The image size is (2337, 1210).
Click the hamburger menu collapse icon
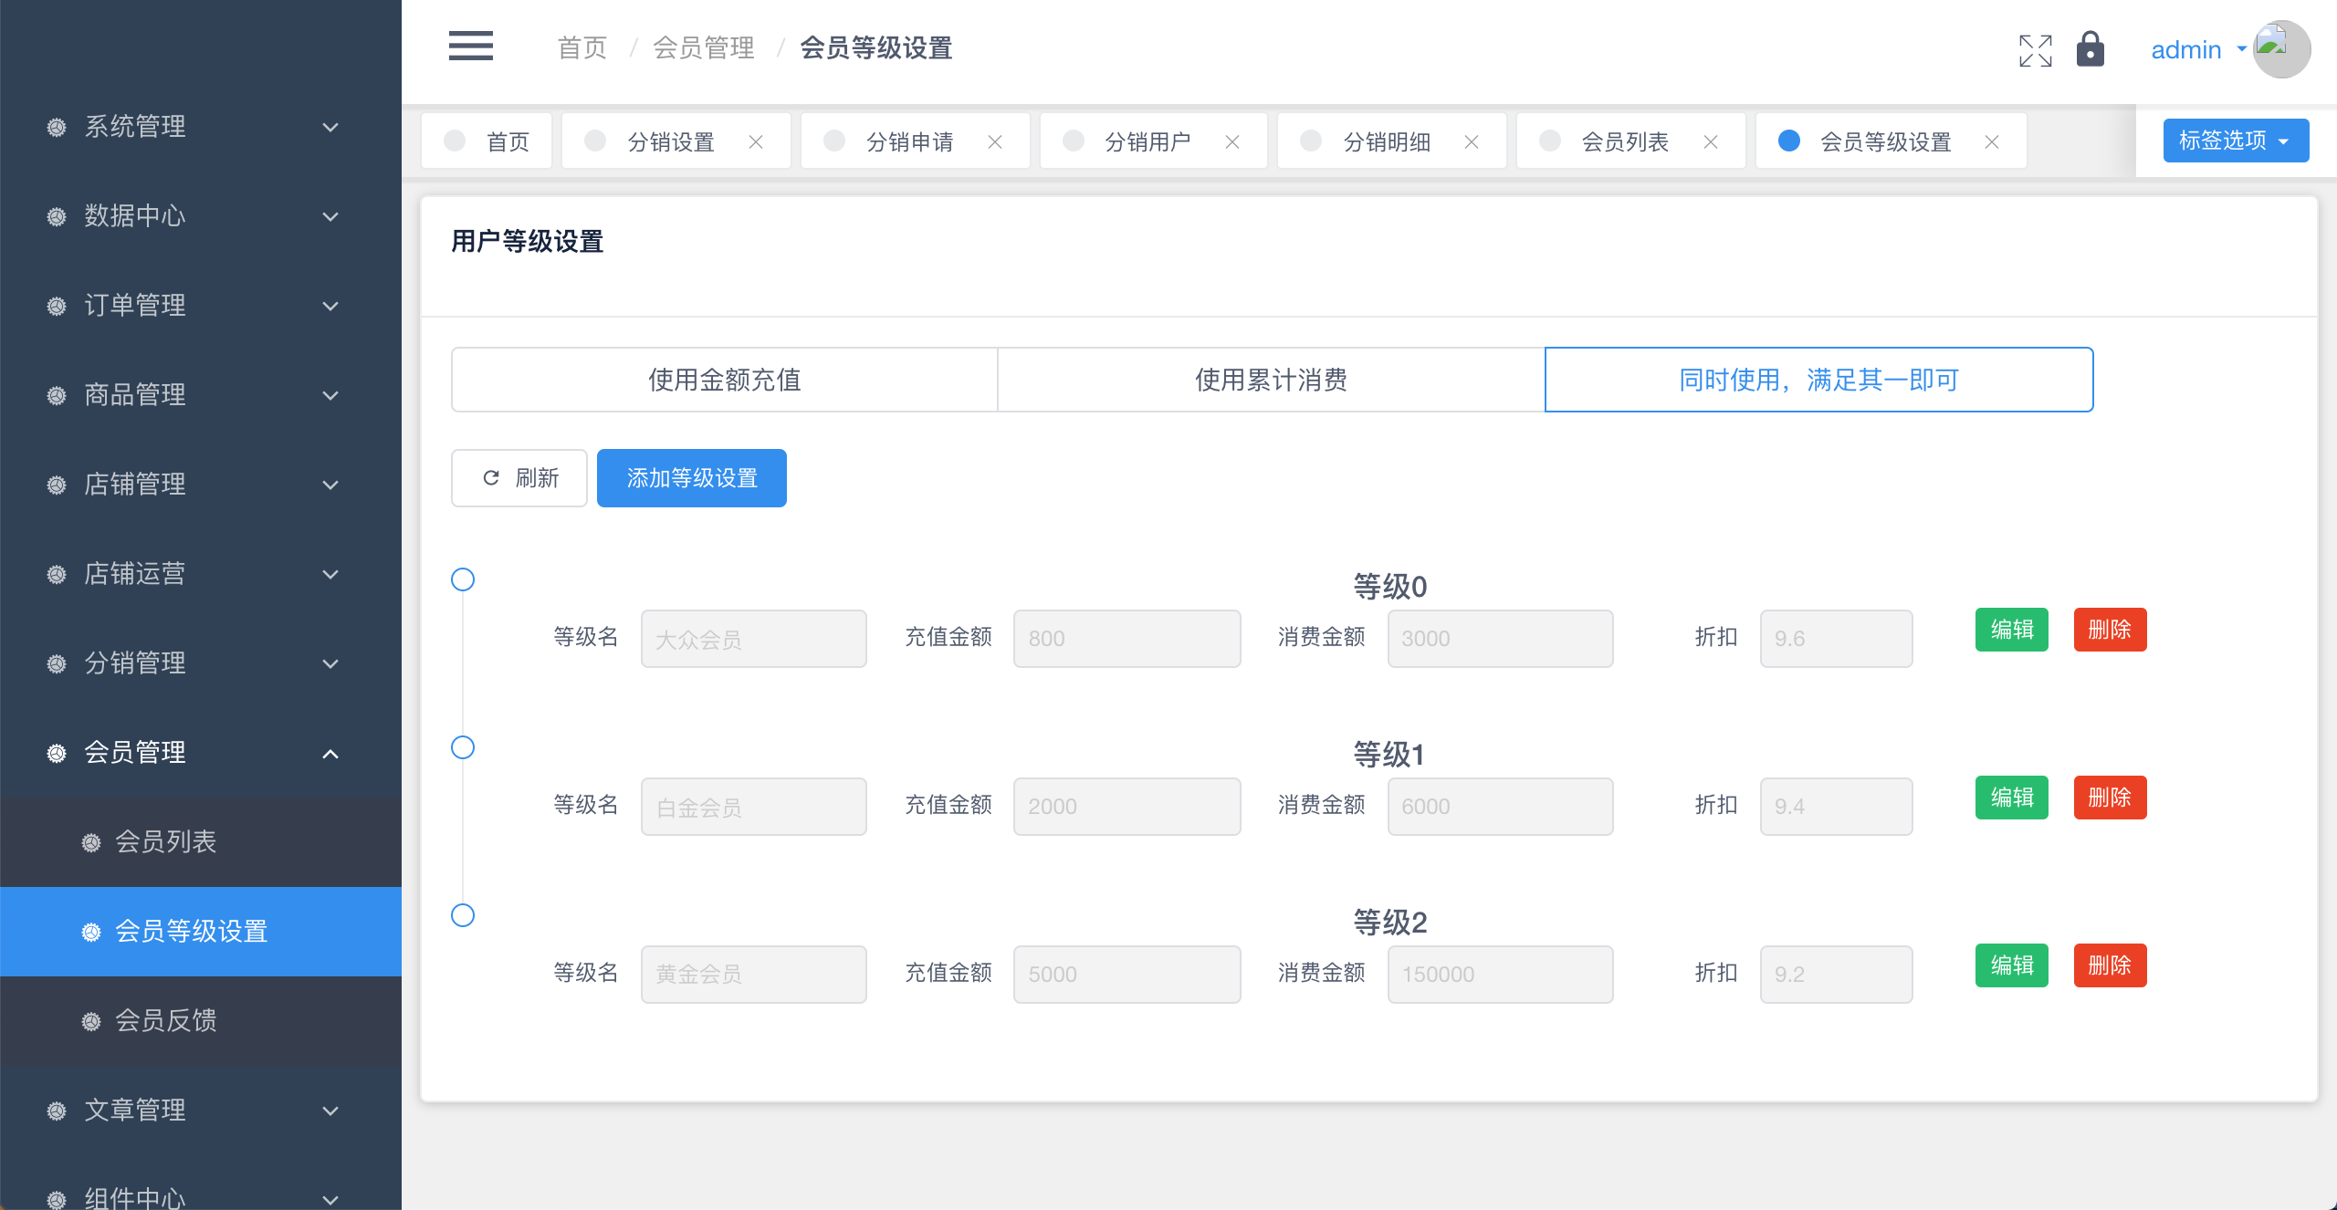470,47
